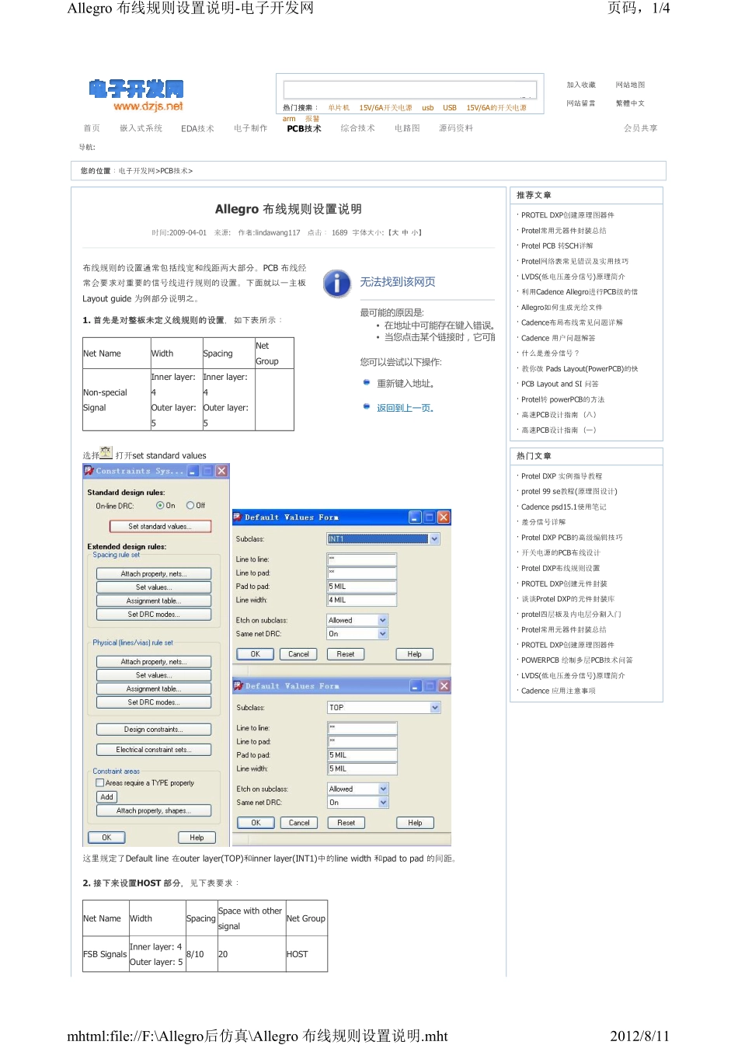
Task: Click the bullet icon beside 返回到上一页
Action: 367,406
